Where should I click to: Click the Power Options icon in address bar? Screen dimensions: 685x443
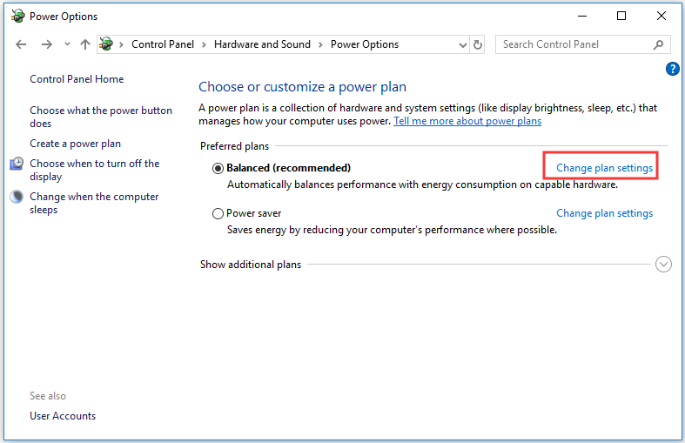click(x=106, y=44)
